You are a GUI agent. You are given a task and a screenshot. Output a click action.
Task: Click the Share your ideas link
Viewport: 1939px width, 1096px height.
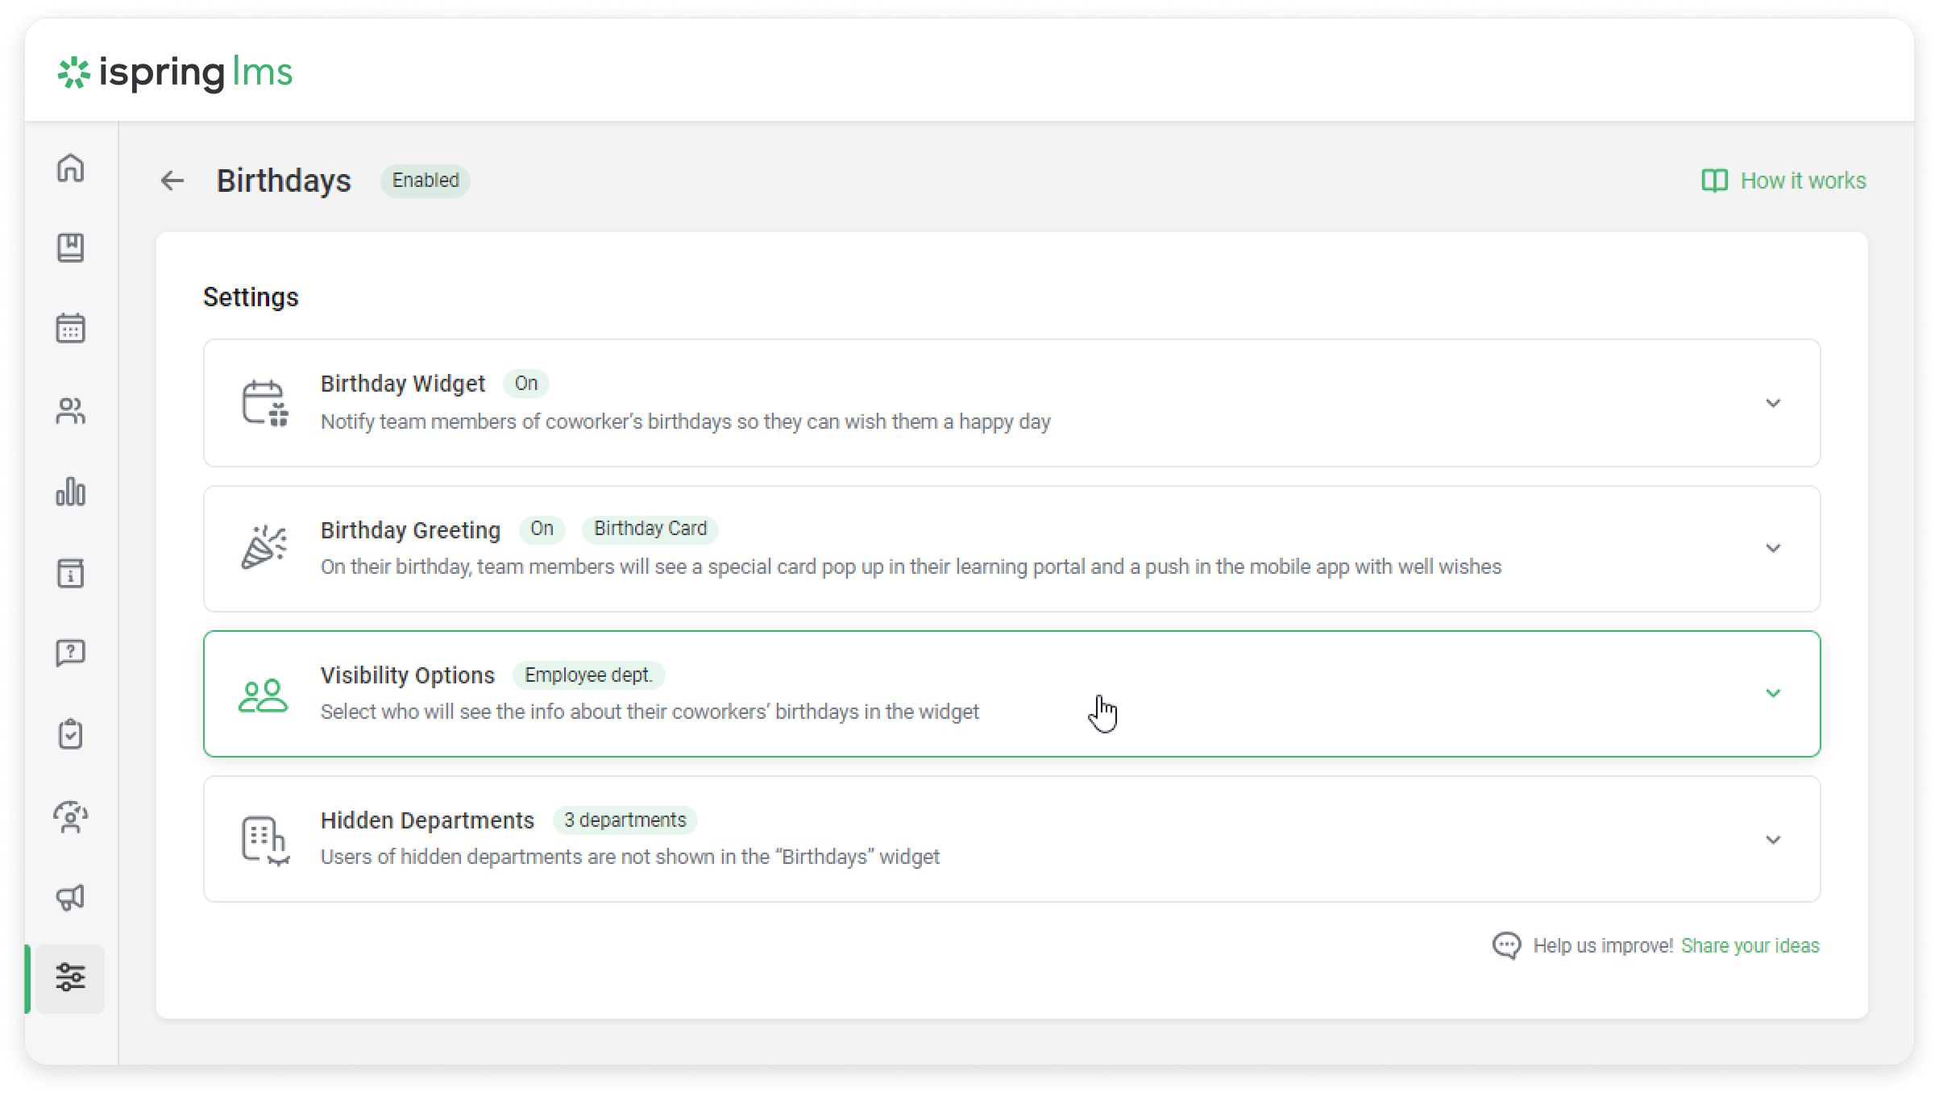coord(1750,945)
